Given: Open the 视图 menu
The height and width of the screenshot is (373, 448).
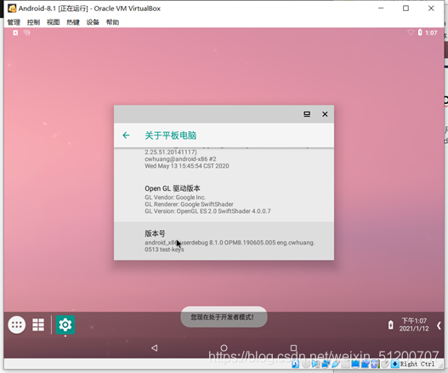Looking at the screenshot, I should (x=54, y=22).
